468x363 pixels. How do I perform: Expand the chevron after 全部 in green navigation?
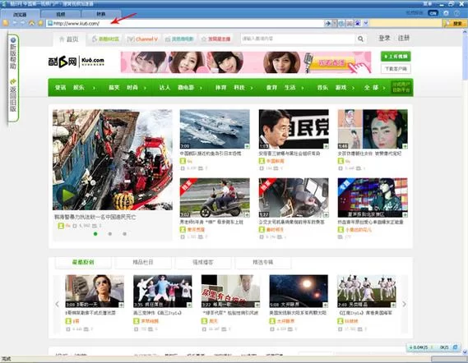point(384,88)
